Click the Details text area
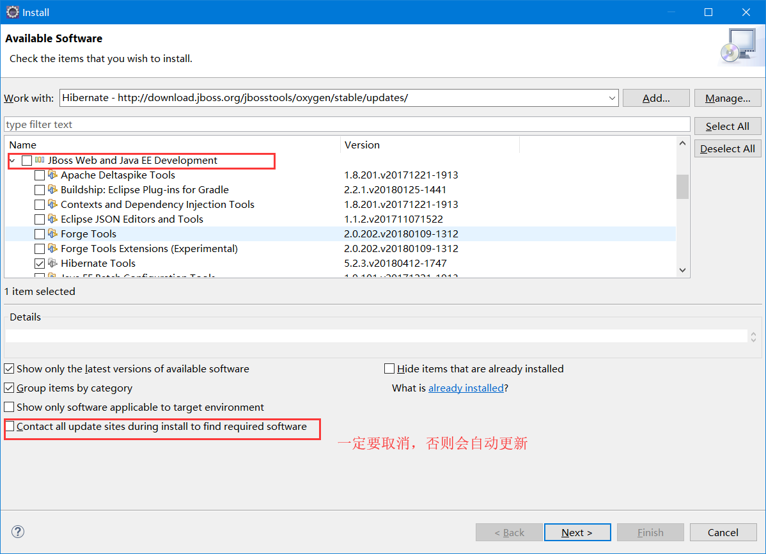 pyautogui.click(x=376, y=336)
